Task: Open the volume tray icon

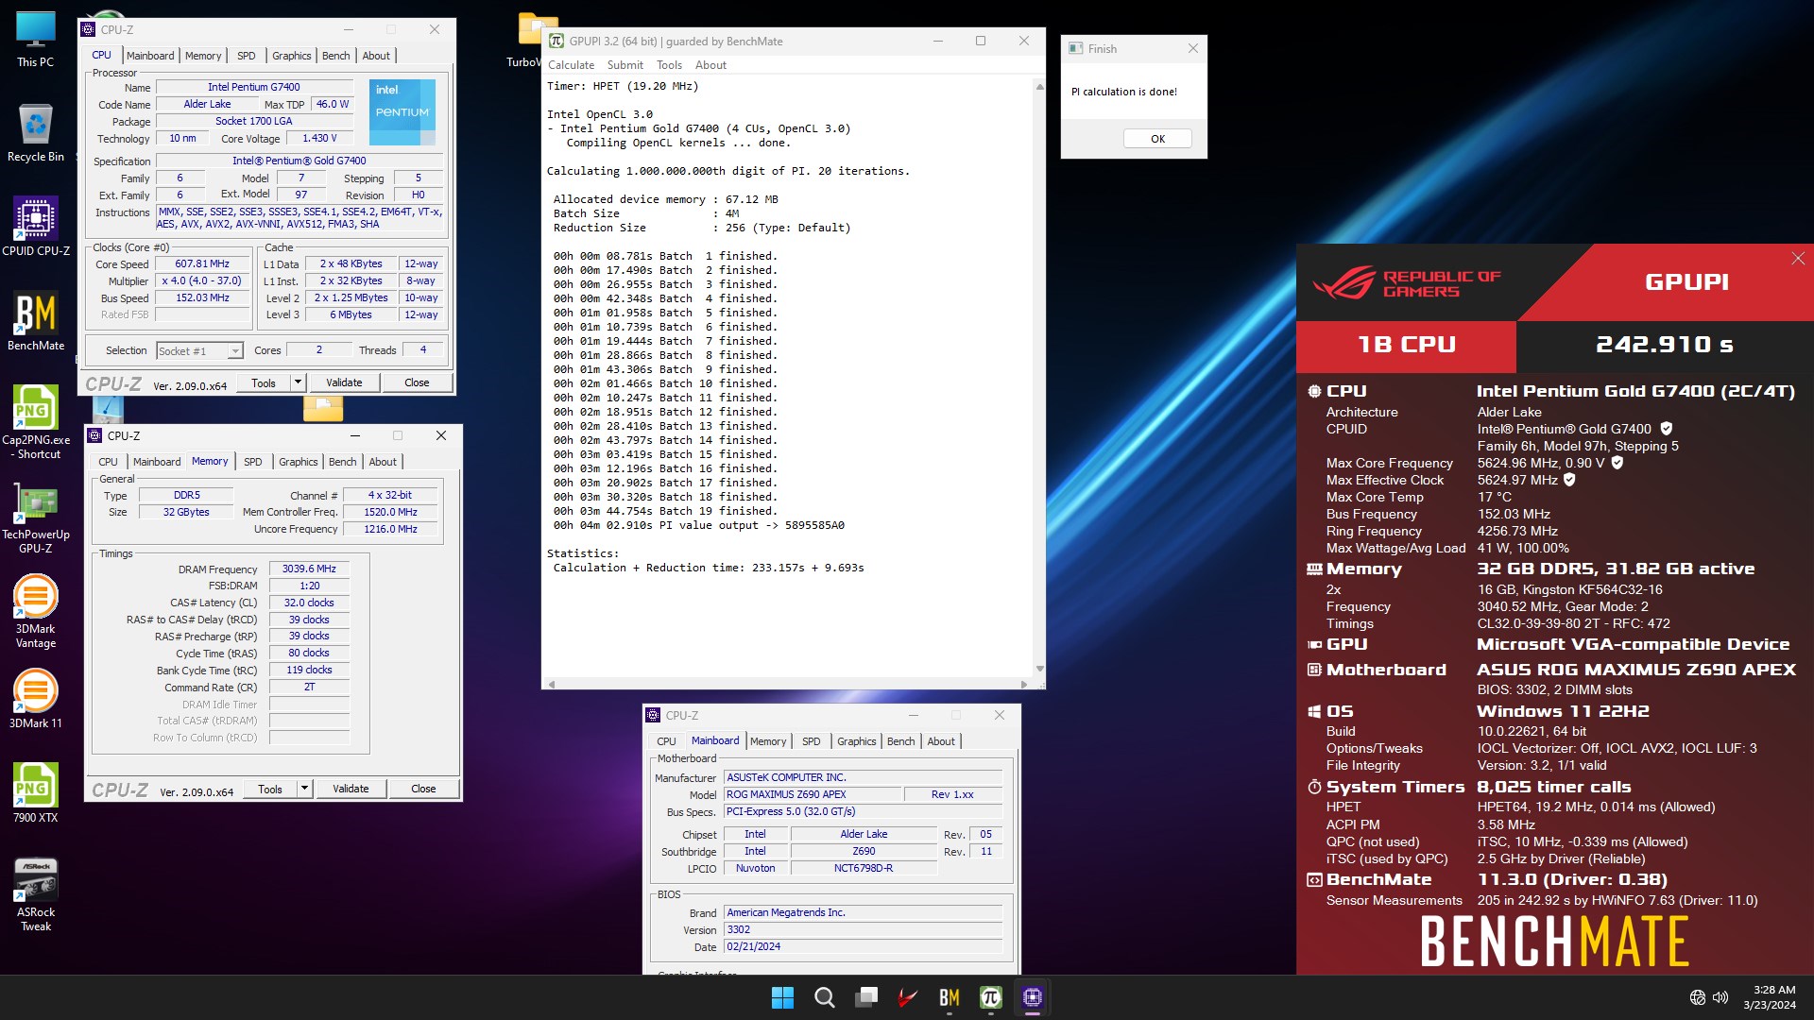Action: [1720, 997]
